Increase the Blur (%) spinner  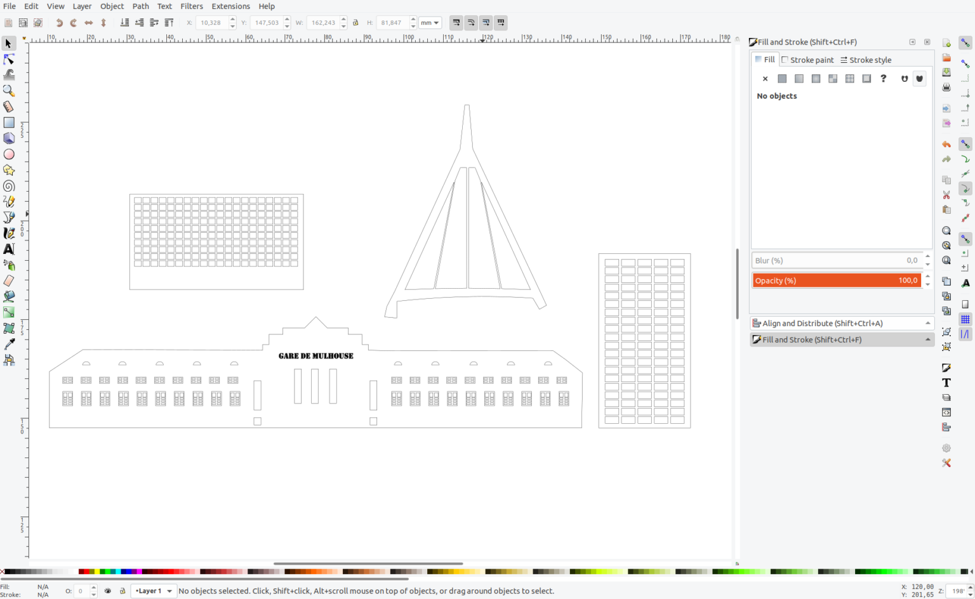click(927, 256)
